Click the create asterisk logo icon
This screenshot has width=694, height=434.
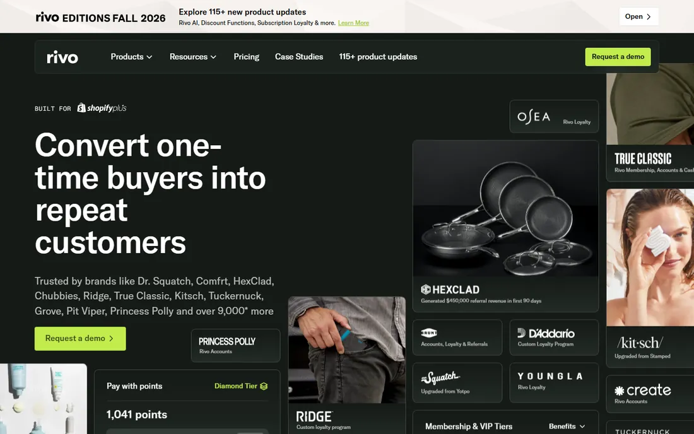click(x=619, y=390)
